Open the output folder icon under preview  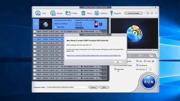tap(151, 56)
